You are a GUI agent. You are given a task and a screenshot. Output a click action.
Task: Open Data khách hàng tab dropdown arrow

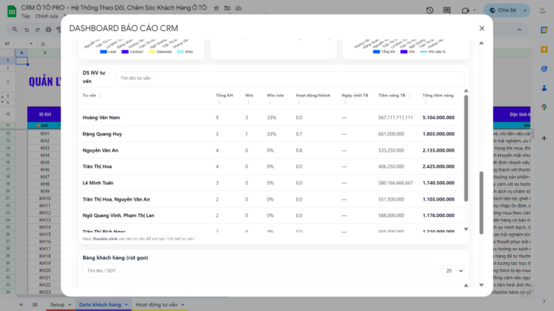point(126,304)
